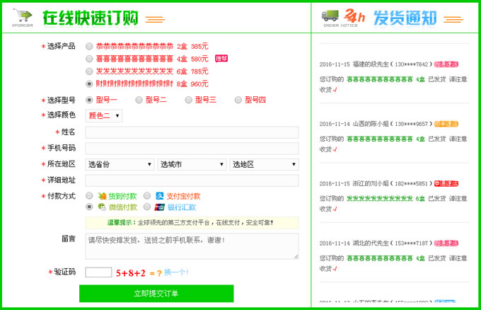Image resolution: width=481 pixels, height=310 pixels.
Task: Click the 手机号码 phone input field
Action: tap(192, 148)
